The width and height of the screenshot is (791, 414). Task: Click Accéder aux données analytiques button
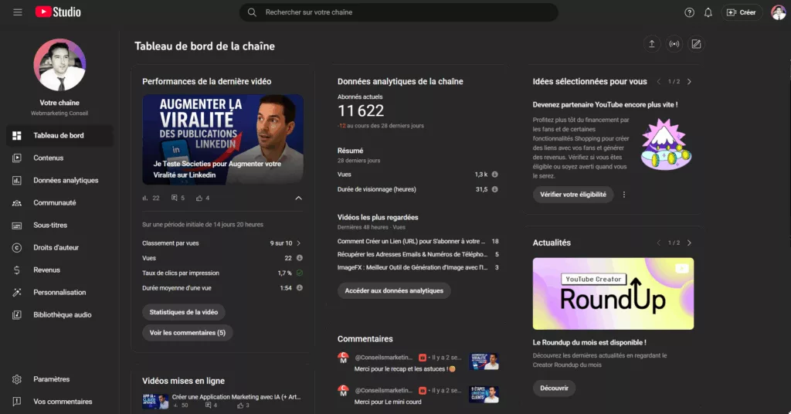pos(394,291)
